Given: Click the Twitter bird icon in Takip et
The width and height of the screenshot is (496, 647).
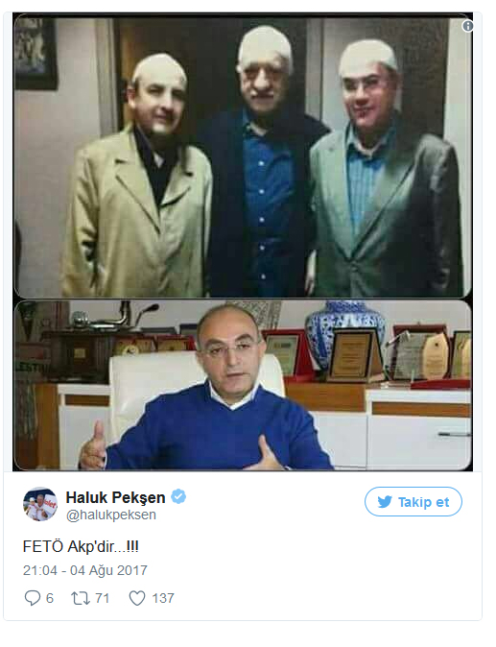Looking at the screenshot, I should pos(385,502).
